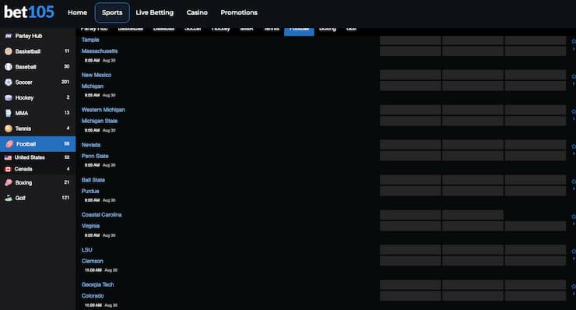Open the bet105 logo homepage
Image resolution: width=576 pixels, height=310 pixels.
point(29,12)
